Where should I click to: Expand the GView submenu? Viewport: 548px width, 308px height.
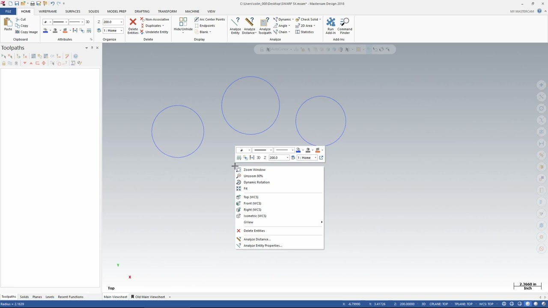(x=280, y=222)
